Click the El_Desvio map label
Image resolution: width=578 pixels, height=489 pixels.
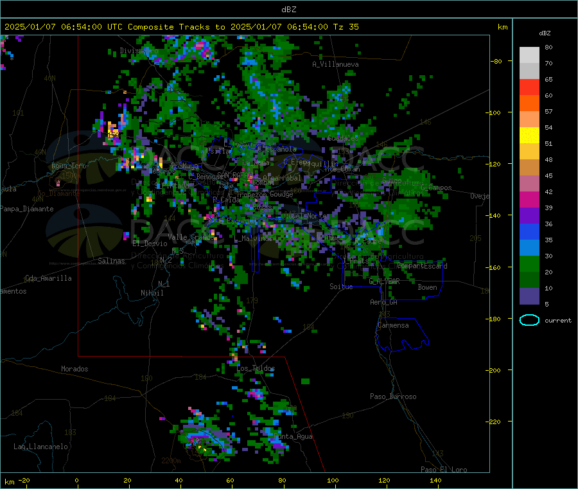click(x=150, y=244)
